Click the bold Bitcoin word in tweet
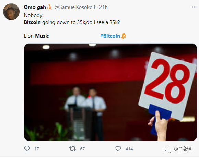This screenshot has height=158, width=199. pos(32,22)
